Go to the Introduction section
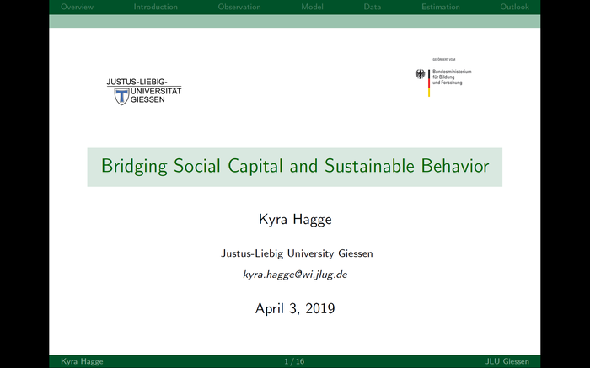Viewport: 590px width, 368px height. click(x=155, y=7)
